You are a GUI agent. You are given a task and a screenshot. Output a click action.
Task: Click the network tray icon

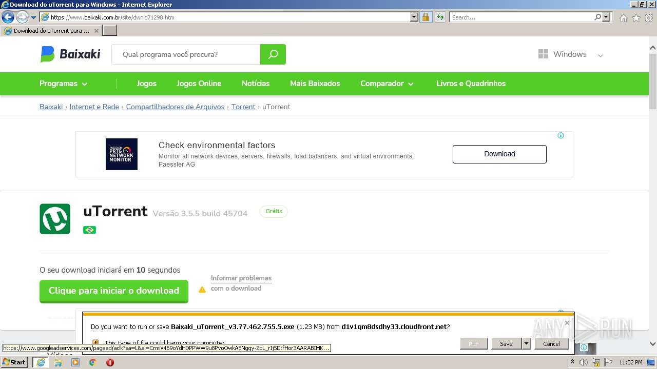point(596,362)
